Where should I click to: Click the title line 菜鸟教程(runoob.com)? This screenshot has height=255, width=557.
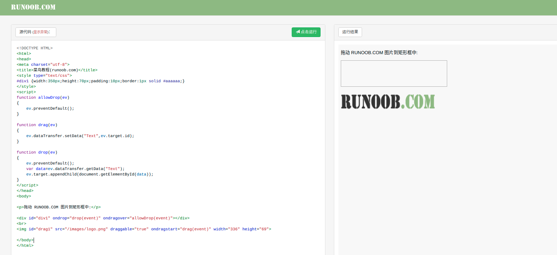pos(57,70)
